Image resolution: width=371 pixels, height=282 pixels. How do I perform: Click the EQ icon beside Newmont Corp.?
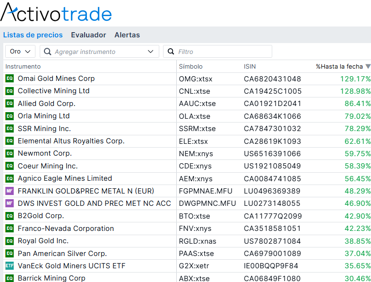coord(9,154)
